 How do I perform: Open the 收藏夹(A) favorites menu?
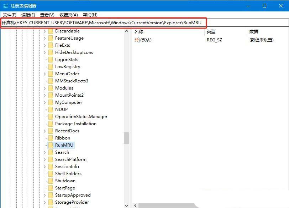click(68, 15)
